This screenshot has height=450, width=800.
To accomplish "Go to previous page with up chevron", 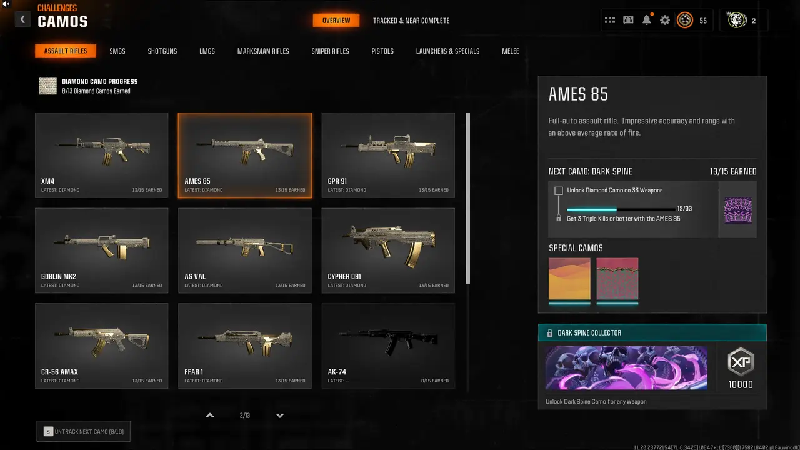I will point(210,416).
